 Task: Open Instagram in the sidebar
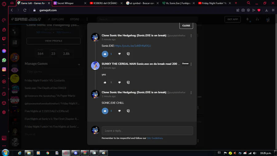[x=4, y=69]
